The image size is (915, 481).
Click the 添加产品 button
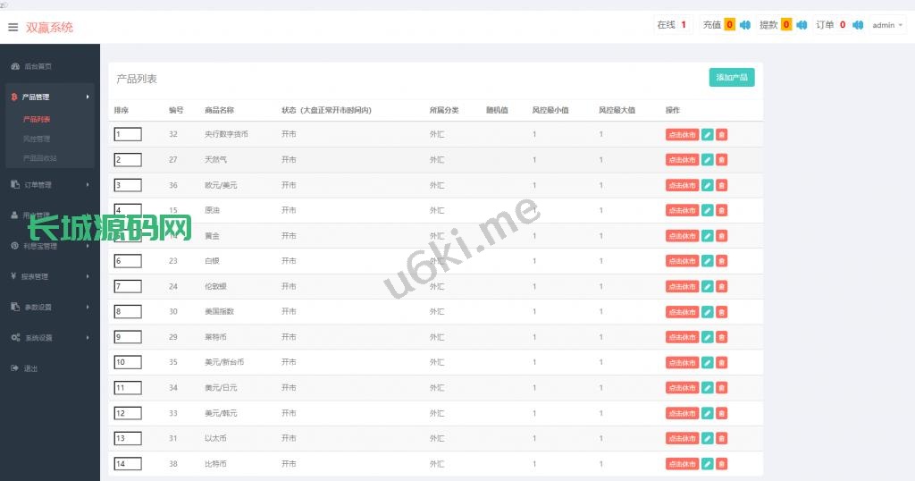pyautogui.click(x=732, y=78)
